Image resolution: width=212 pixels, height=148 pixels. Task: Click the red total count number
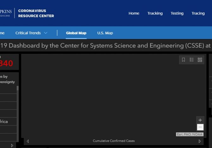pos(7,63)
